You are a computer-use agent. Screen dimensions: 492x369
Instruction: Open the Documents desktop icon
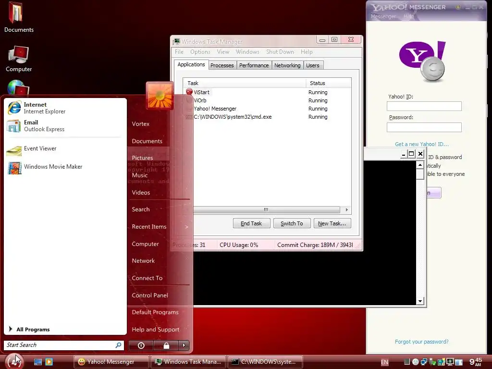tap(19, 17)
